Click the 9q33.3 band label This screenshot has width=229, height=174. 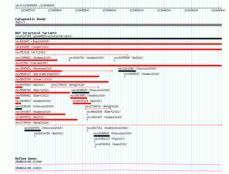[20, 22]
